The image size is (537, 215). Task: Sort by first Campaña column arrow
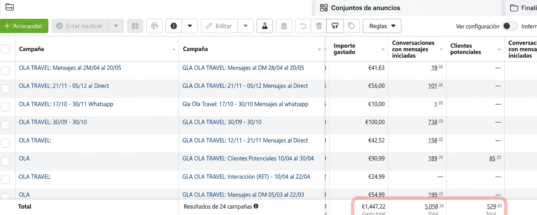(174, 49)
